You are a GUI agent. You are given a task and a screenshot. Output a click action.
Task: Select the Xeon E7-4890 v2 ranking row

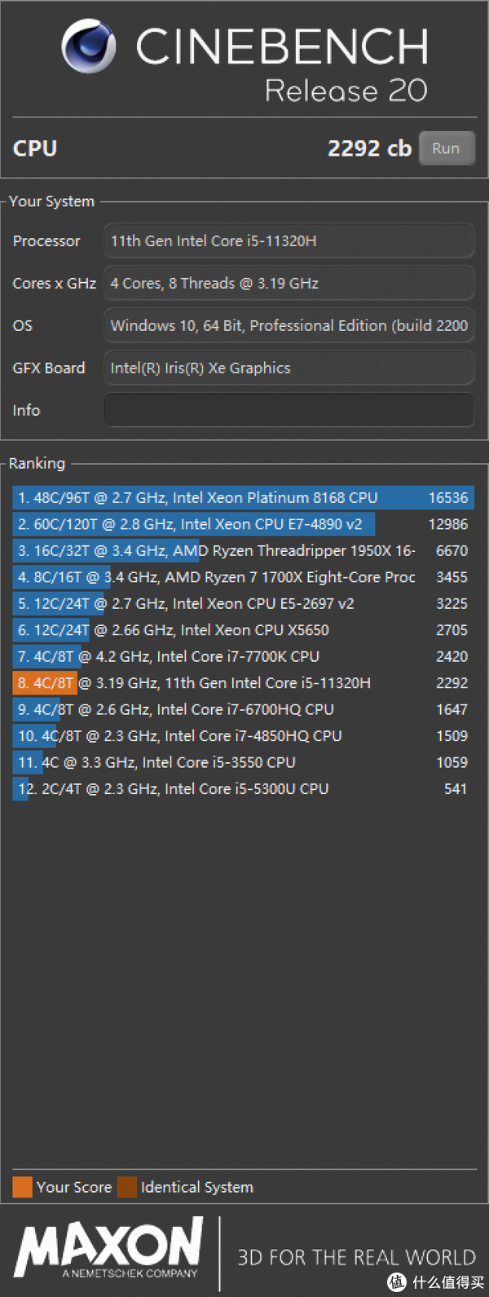[243, 524]
